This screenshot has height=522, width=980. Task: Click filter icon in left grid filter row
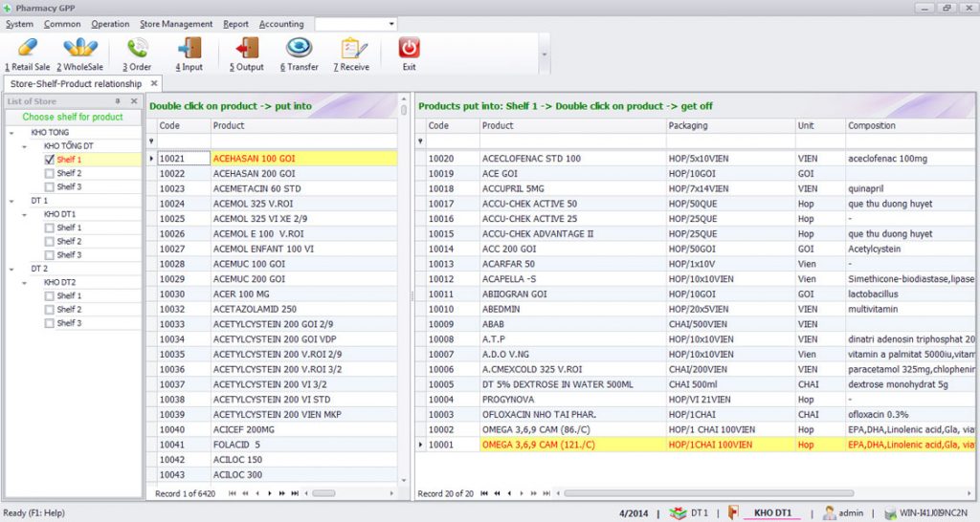point(151,141)
